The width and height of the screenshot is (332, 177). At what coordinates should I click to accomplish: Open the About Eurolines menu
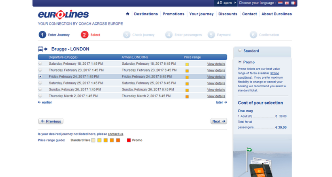277,14
